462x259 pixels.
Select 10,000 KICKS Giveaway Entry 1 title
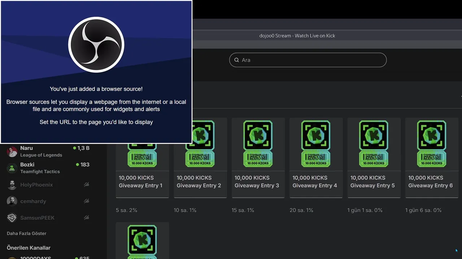(140, 182)
